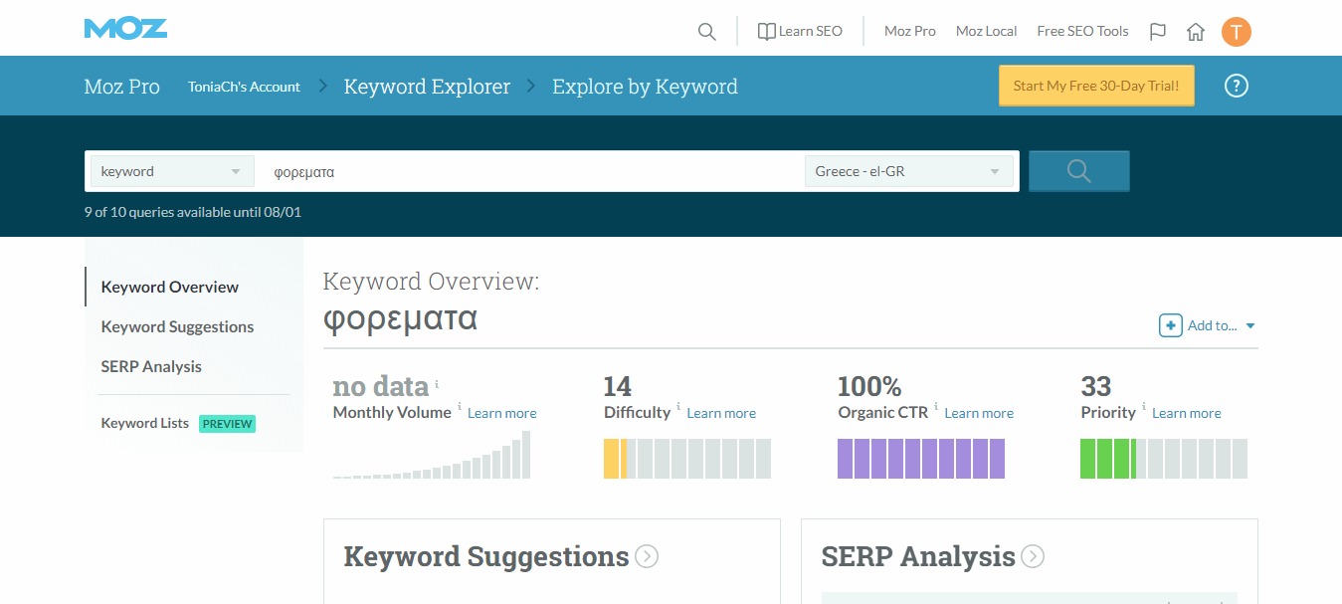1342x604 pixels.
Task: Open the SERP Analysis heading
Action: point(918,556)
